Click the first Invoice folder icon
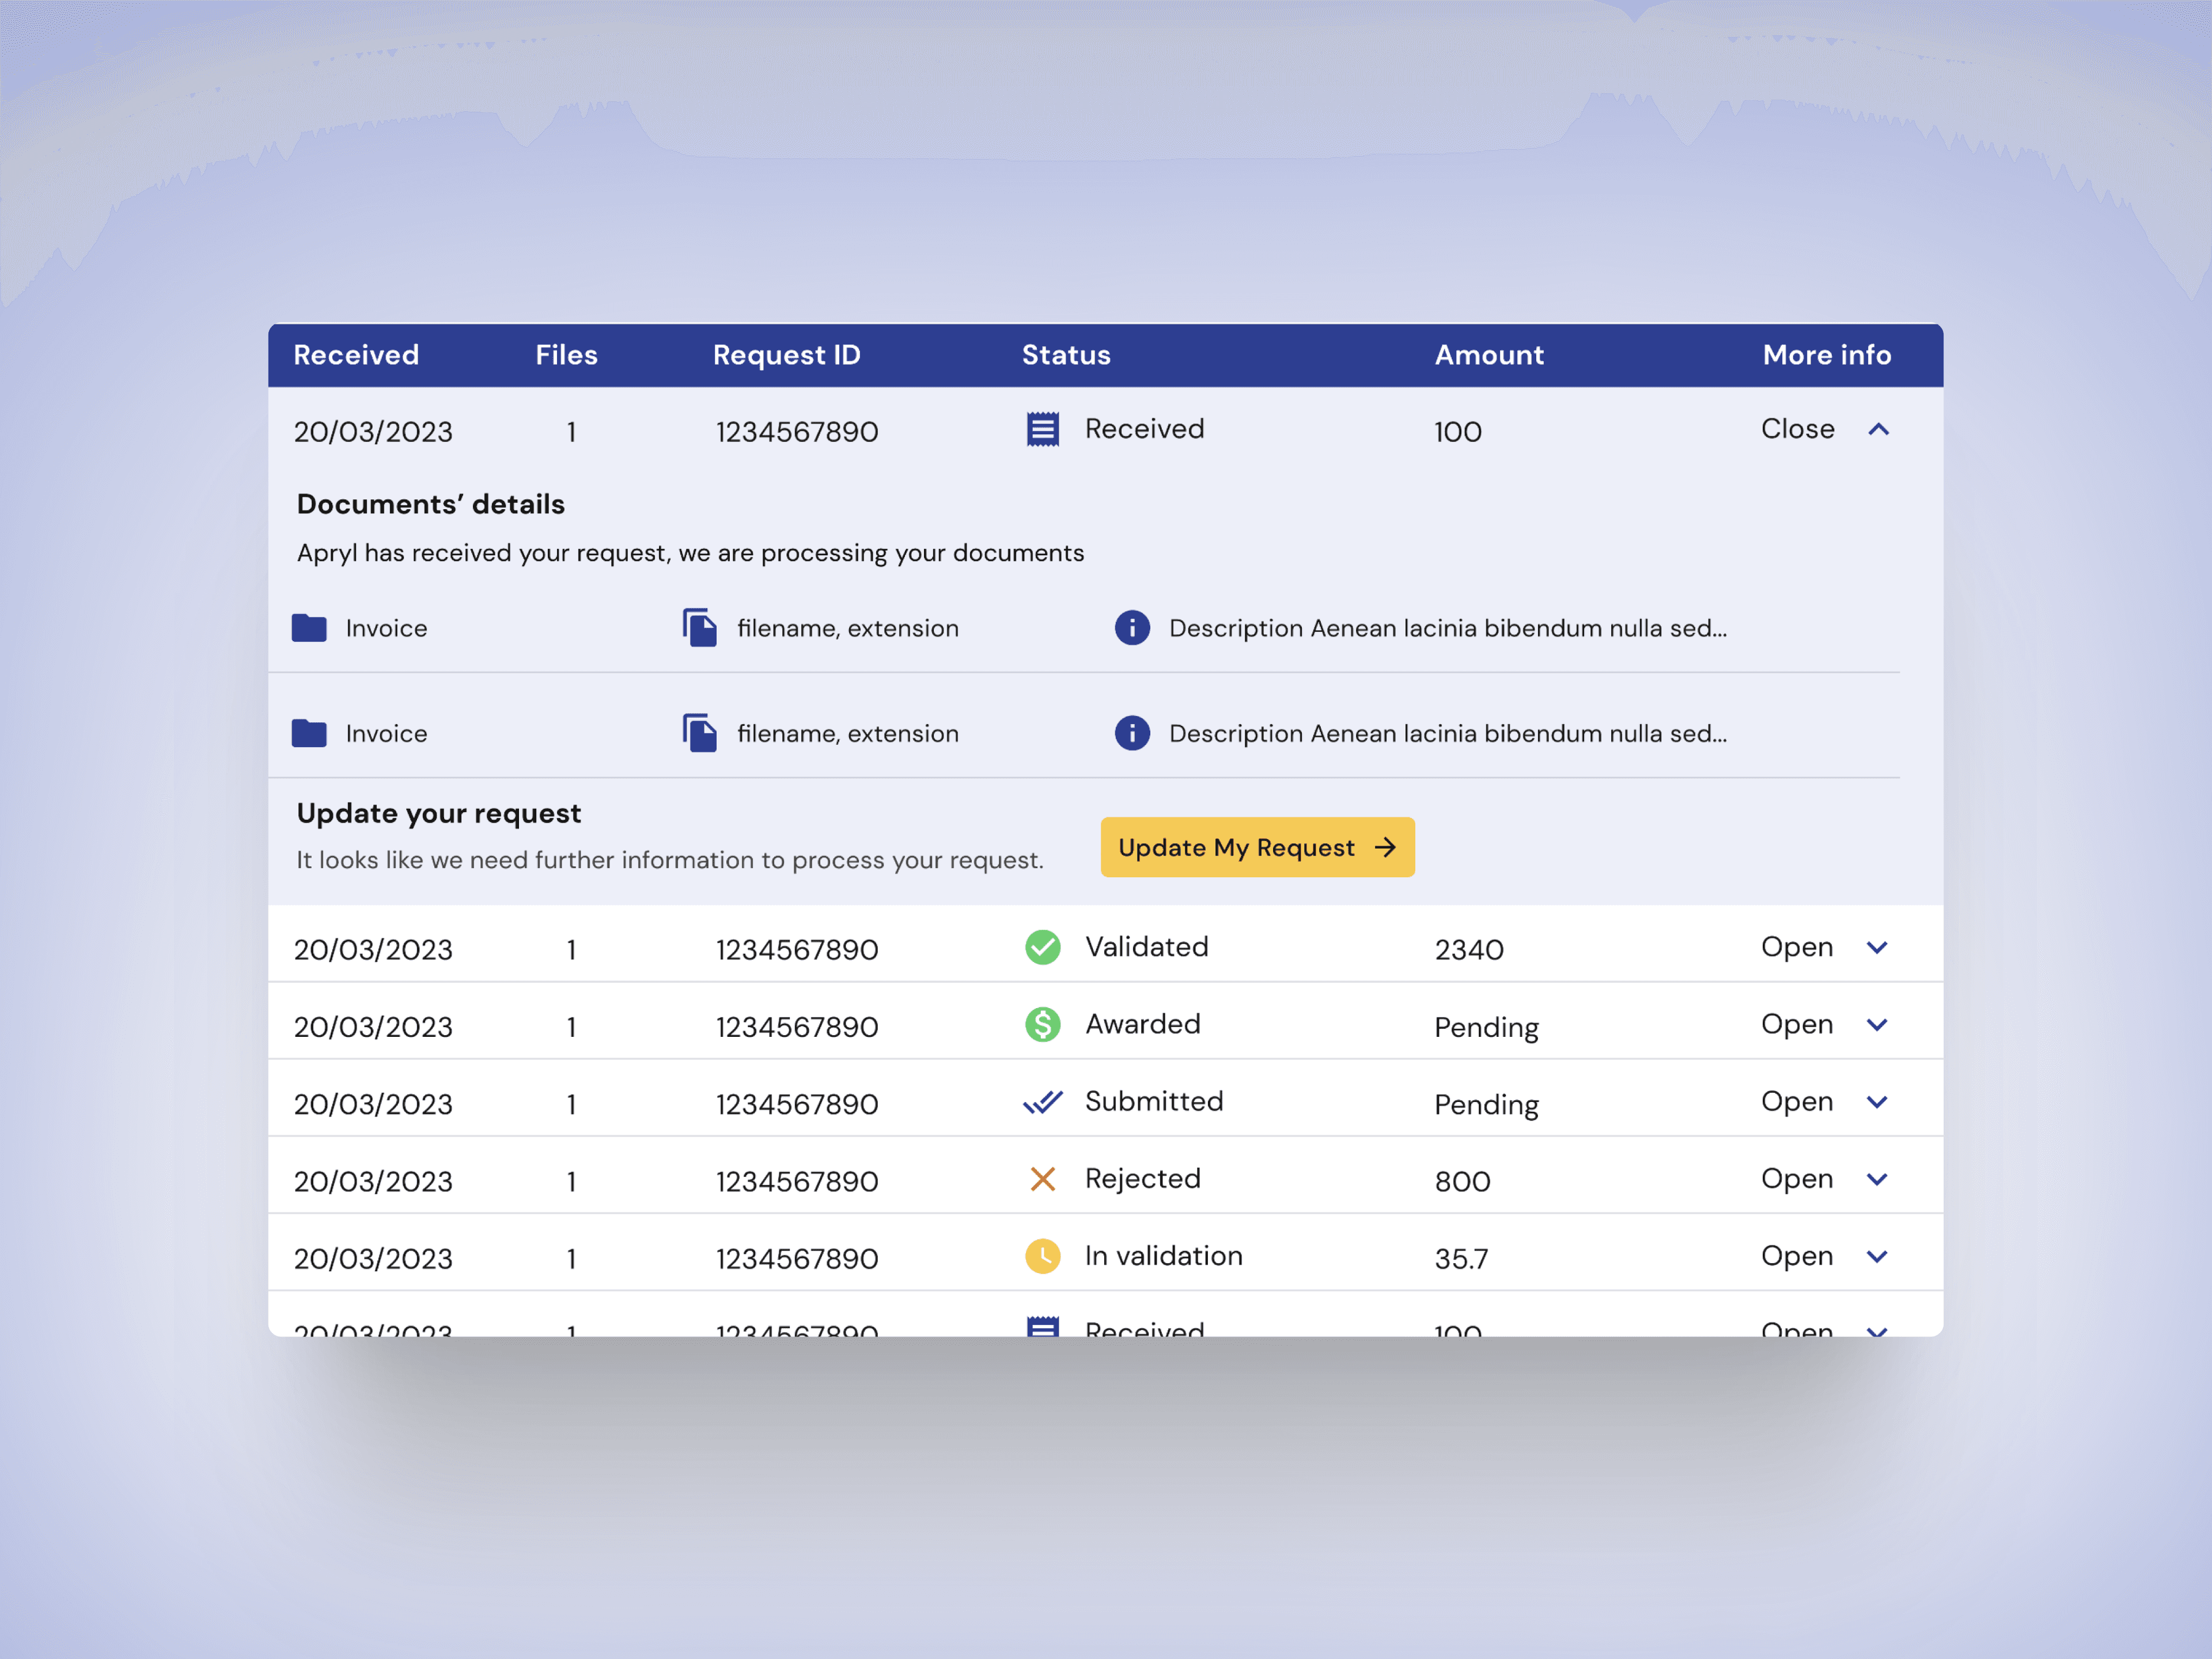The width and height of the screenshot is (2212, 1659). 309,628
